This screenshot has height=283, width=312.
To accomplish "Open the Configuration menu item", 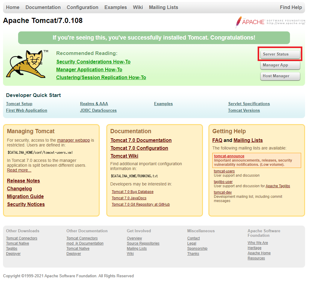I will (x=82, y=7).
